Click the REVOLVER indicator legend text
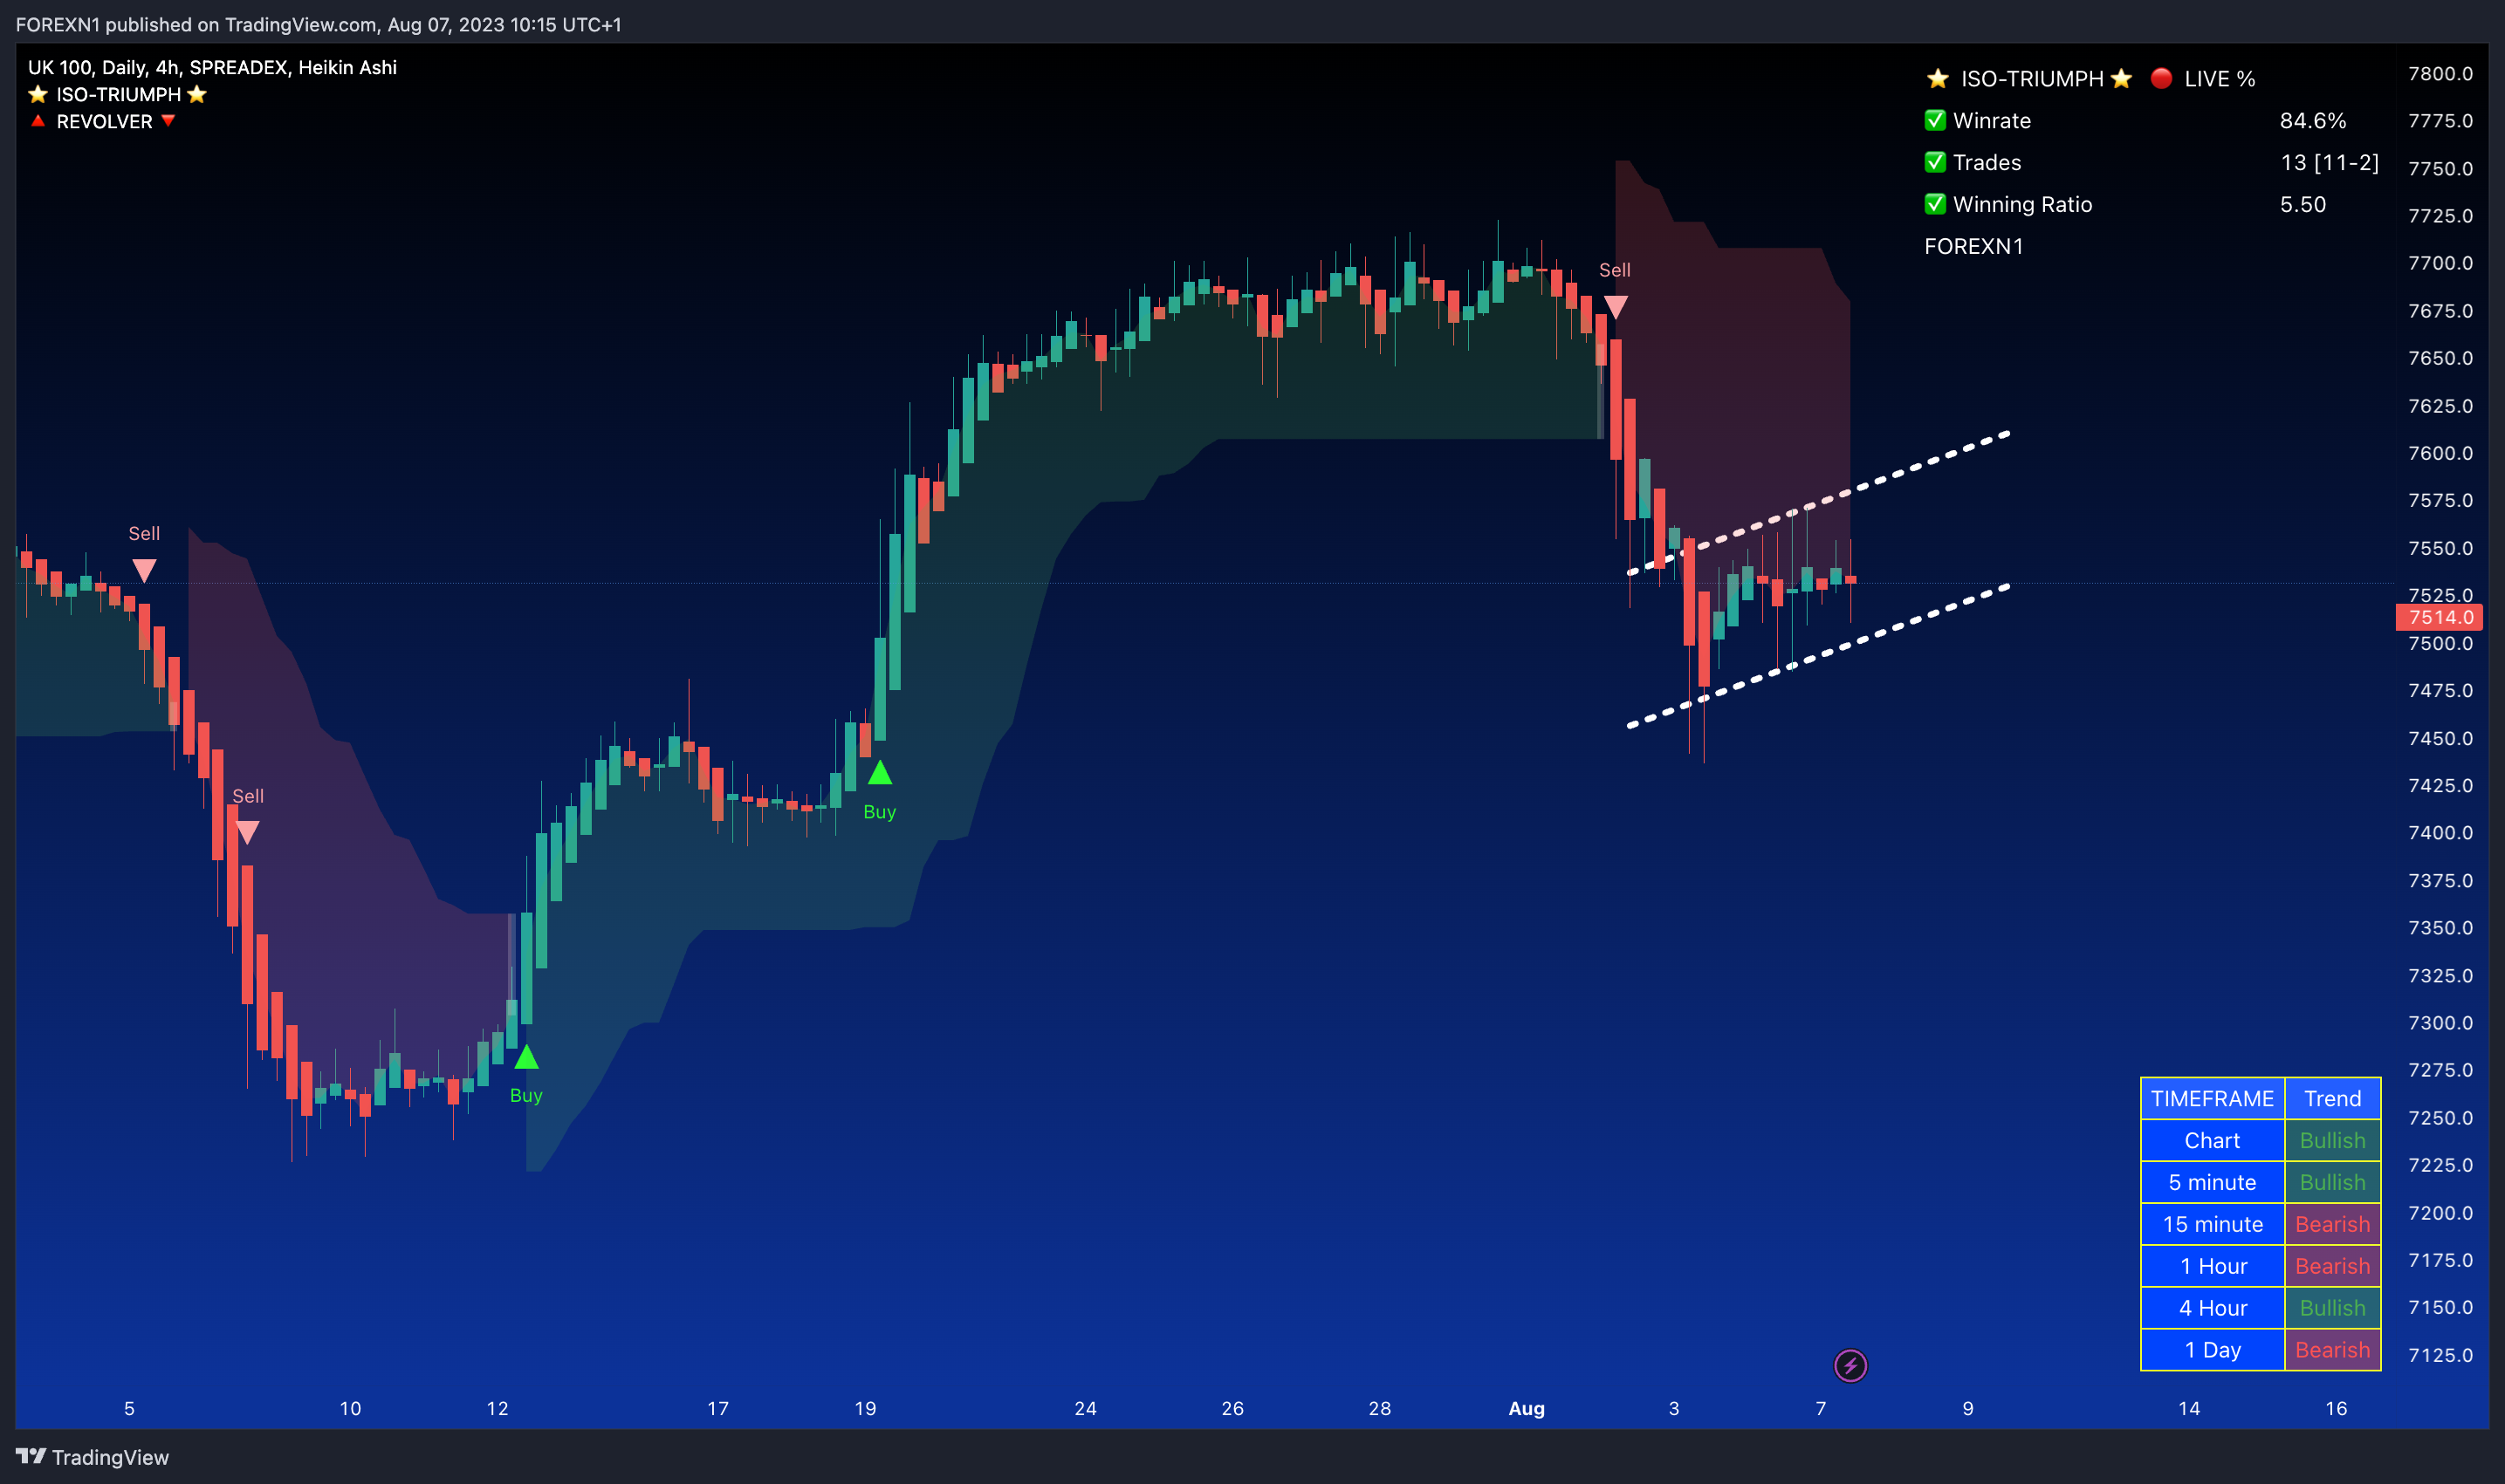This screenshot has height=1484, width=2505. (104, 121)
